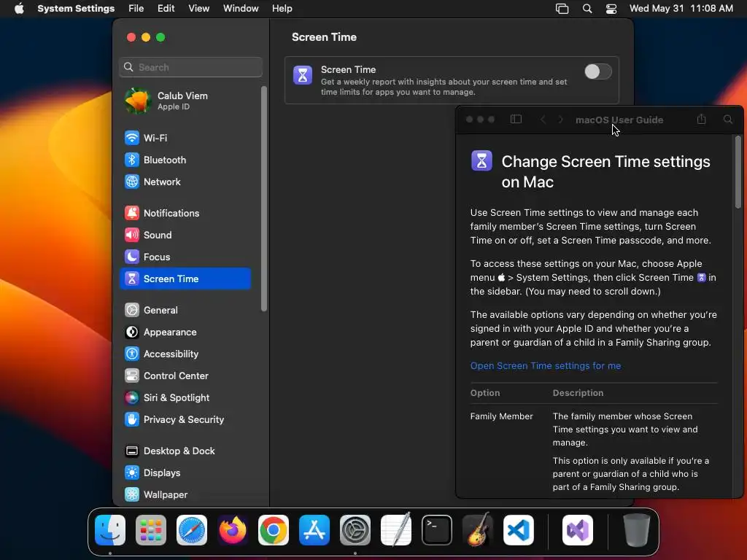Go back in macOS User Guide
Screen dimensions: 747x560
(x=543, y=120)
